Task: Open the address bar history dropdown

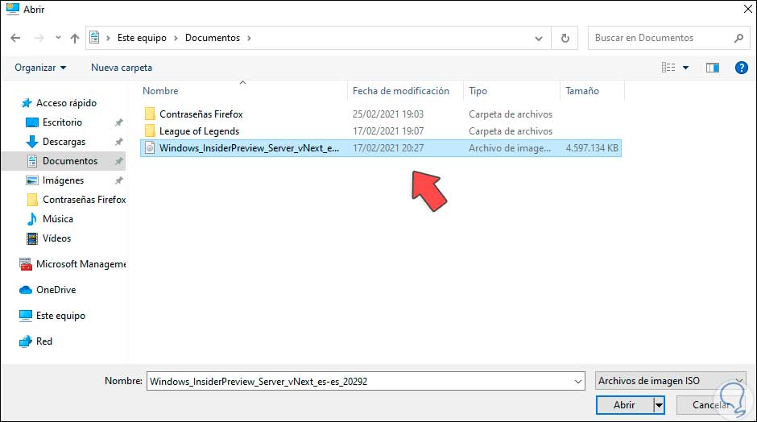Action: point(539,38)
